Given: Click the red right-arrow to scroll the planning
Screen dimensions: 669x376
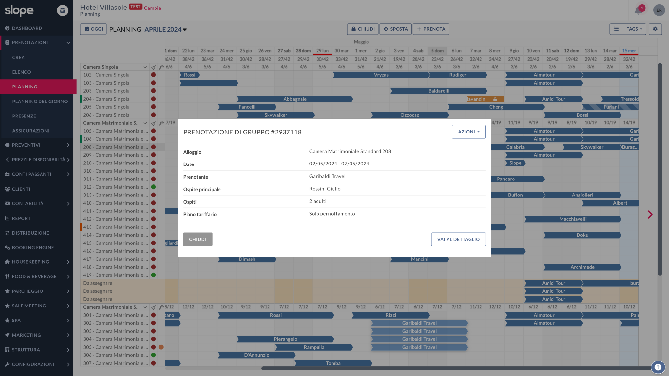Looking at the screenshot, I should coord(650,214).
